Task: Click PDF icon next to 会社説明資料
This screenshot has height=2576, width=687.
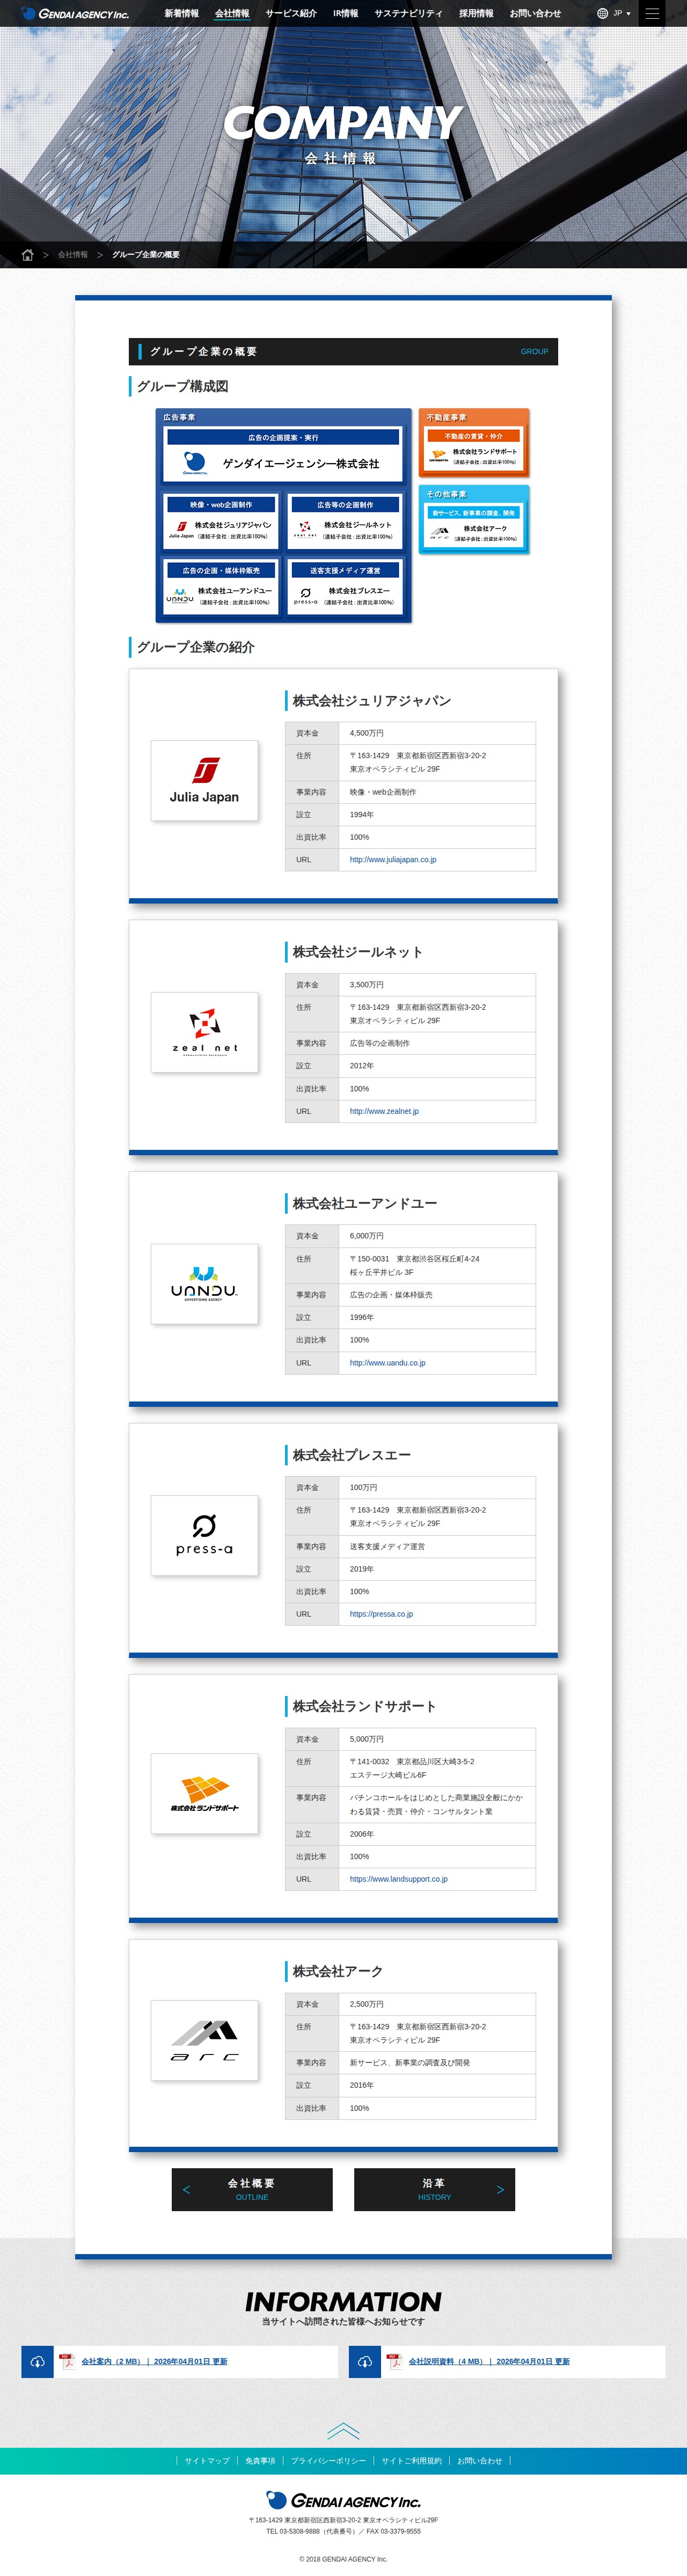Action: pyautogui.click(x=394, y=2361)
